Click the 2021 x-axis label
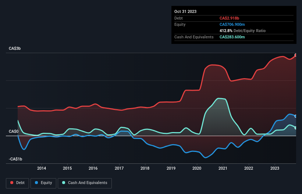Image resolution: width=302 pixels, height=194 pixels. 223,168
